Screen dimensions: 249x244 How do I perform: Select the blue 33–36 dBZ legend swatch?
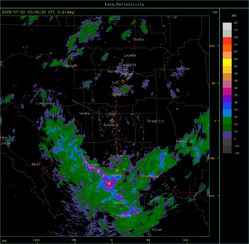pos(227,106)
